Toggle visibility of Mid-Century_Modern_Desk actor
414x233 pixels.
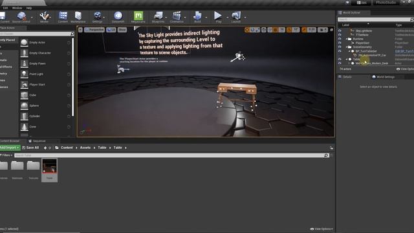click(x=340, y=63)
